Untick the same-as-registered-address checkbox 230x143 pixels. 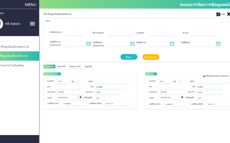pyautogui.click(x=204, y=76)
